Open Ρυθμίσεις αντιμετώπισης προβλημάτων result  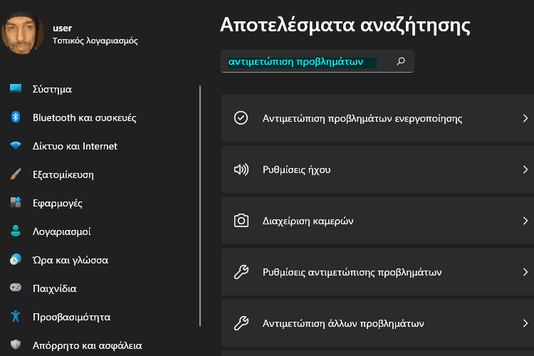352,272
